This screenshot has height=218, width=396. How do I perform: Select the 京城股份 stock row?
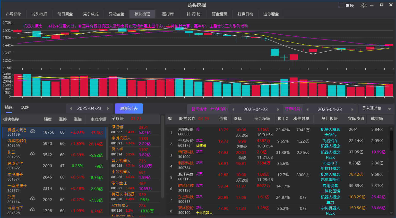pyautogui.click(x=277, y=132)
